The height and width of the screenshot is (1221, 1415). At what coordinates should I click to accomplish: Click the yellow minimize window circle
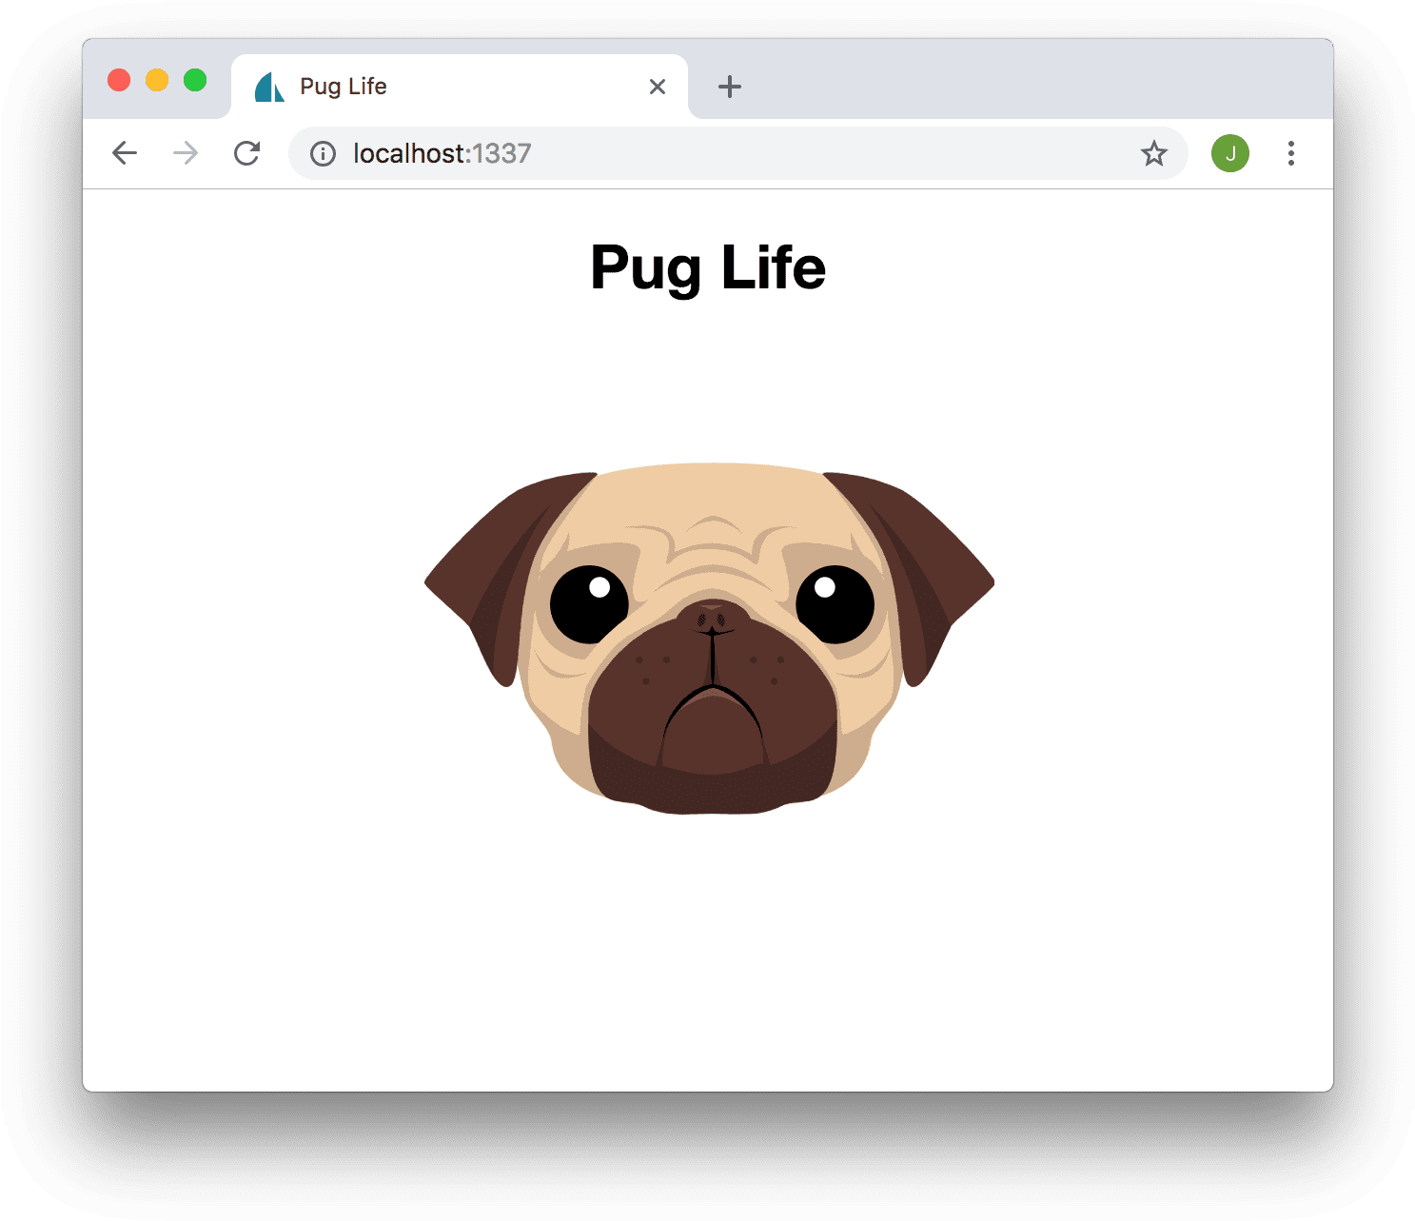tap(156, 80)
